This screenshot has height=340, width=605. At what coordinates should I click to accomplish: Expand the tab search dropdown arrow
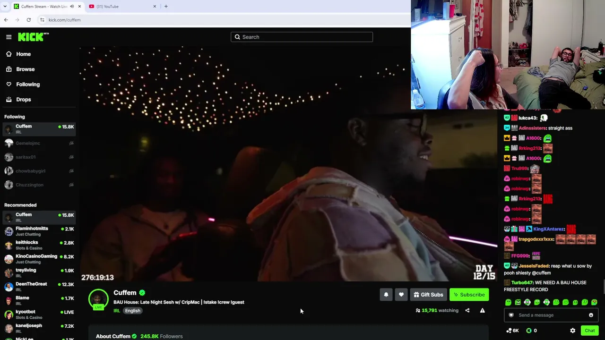[x=5, y=7]
